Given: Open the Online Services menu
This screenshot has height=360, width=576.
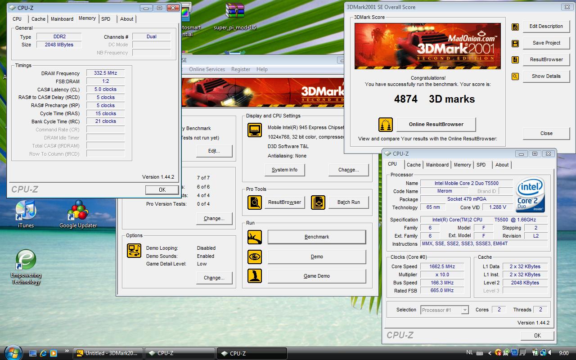Looking at the screenshot, I should (x=207, y=69).
